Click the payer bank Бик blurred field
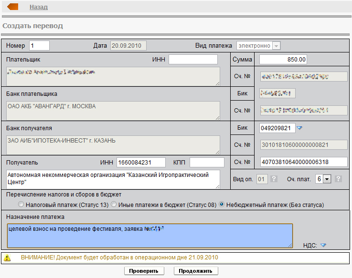This screenshot has width=352, height=278. tap(277, 93)
